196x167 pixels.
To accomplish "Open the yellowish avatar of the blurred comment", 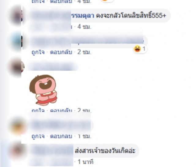I will coord(19,126).
